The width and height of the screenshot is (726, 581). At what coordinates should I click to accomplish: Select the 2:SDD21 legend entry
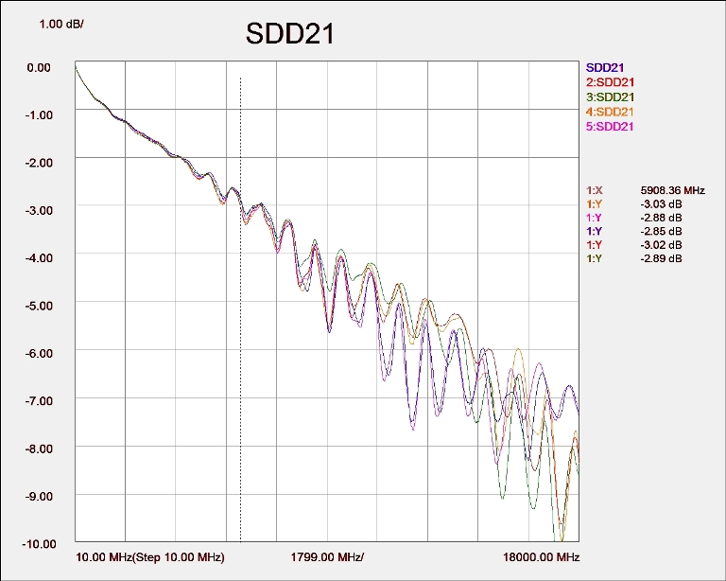click(x=610, y=82)
